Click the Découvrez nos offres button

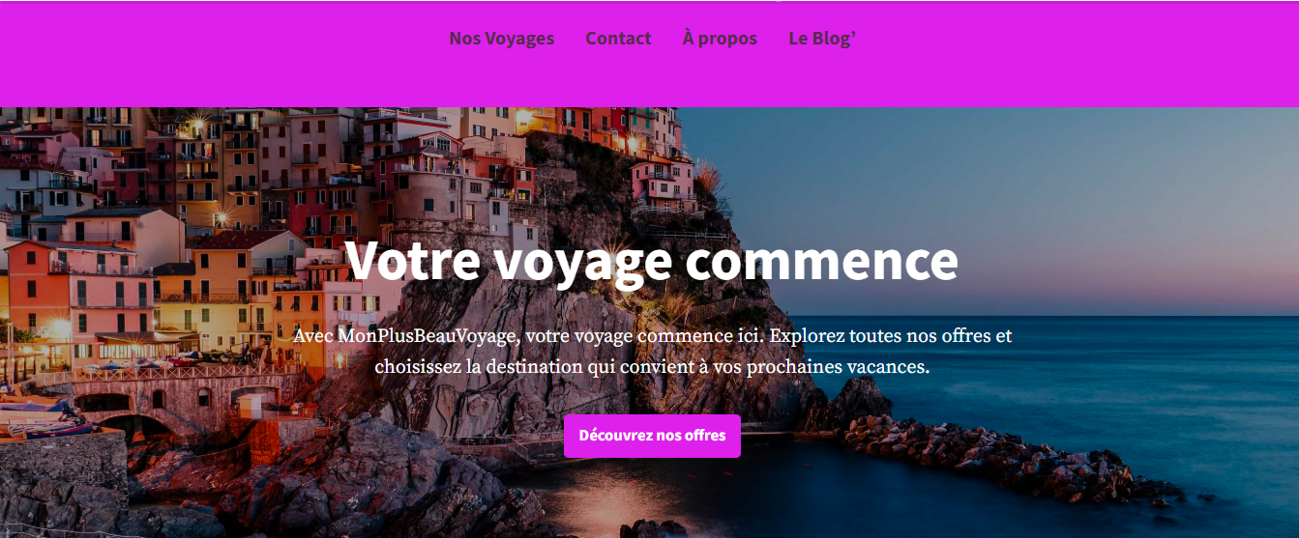(652, 436)
